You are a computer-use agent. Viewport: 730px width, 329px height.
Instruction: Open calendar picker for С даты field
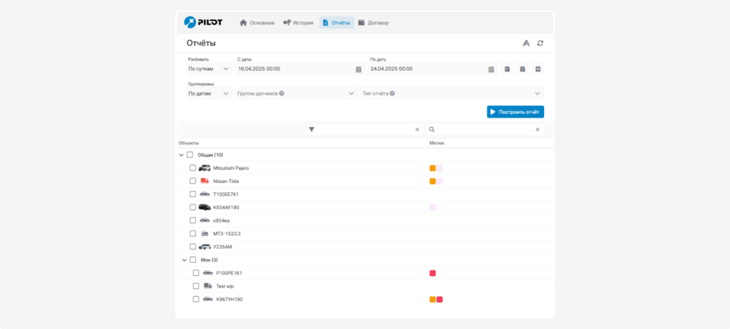pos(358,69)
